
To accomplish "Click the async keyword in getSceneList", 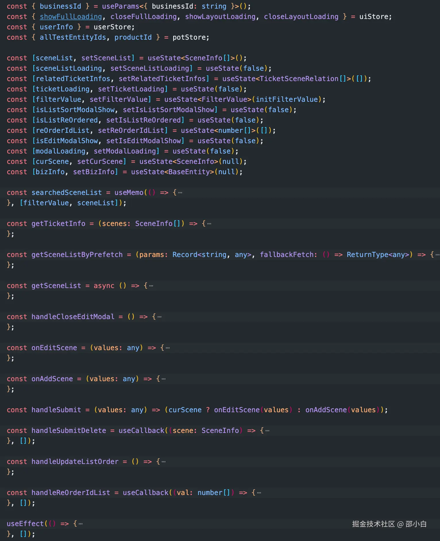I will point(104,286).
